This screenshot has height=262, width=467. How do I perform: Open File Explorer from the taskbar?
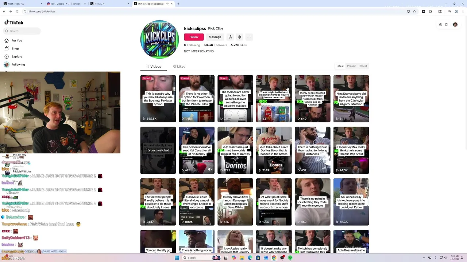click(x=242, y=258)
